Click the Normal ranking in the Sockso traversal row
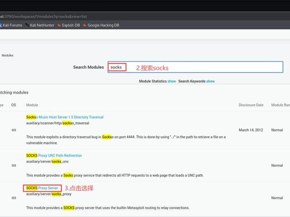This screenshot has height=217, width=290. coord(277,130)
